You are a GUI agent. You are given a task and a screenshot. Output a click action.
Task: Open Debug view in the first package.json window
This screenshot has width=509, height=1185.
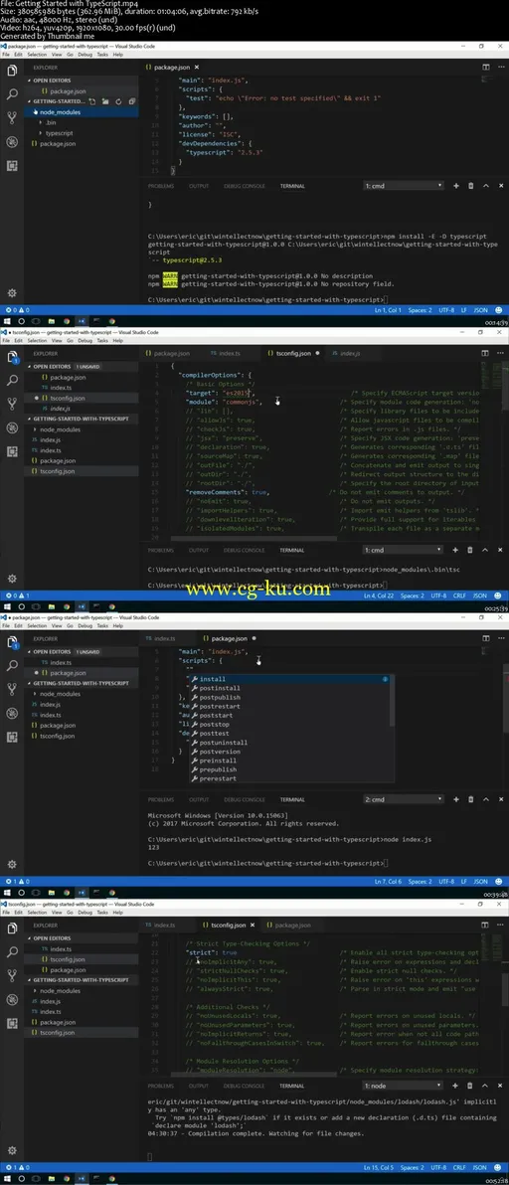(11, 142)
